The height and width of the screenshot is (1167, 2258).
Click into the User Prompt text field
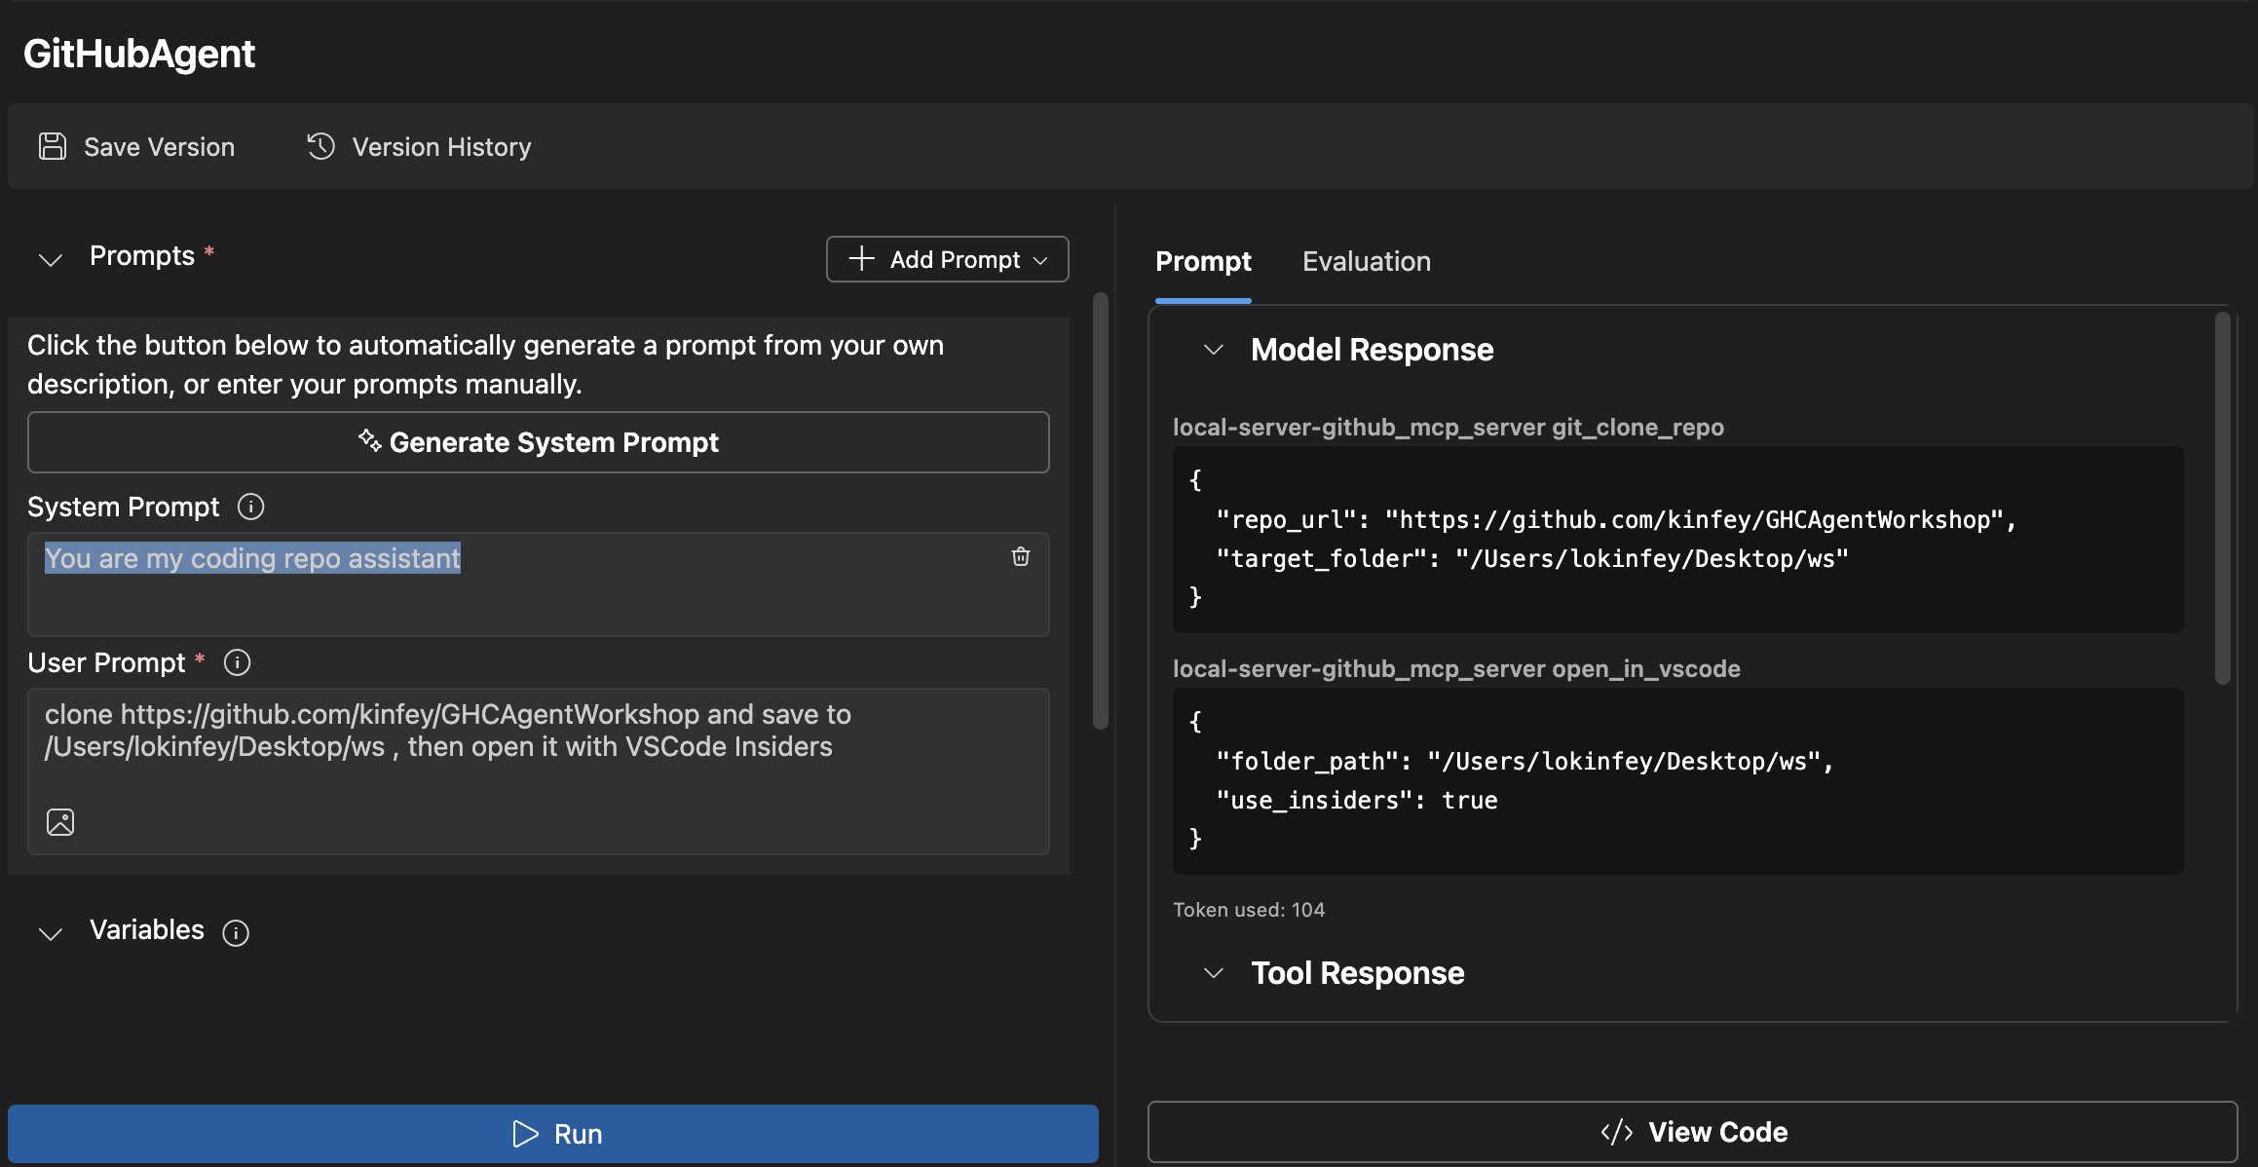539,772
